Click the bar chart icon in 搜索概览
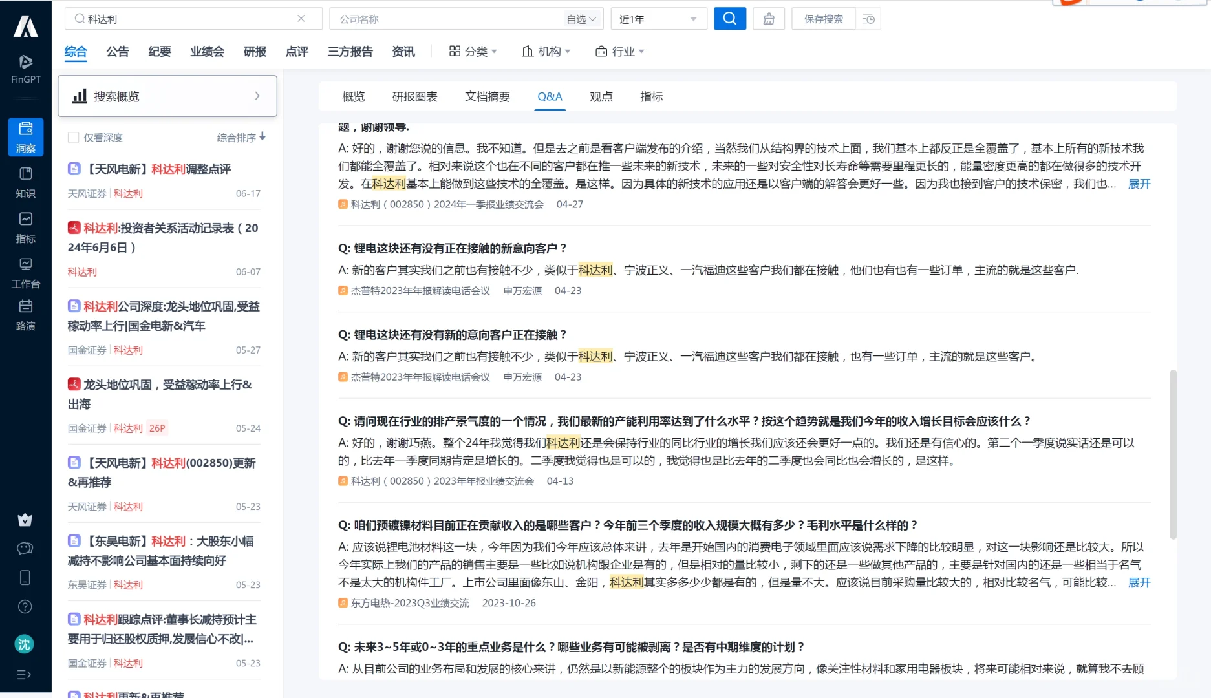The width and height of the screenshot is (1211, 698). click(x=80, y=96)
